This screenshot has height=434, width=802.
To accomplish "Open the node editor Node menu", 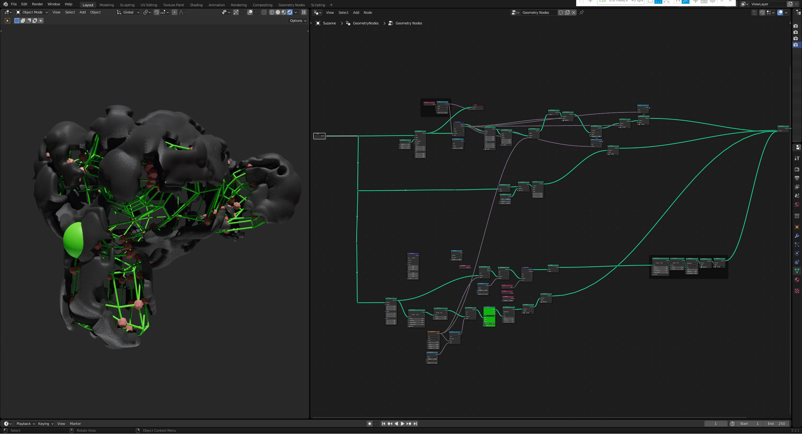I will 368,13.
